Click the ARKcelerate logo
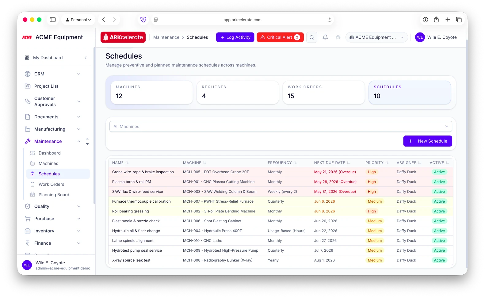This screenshot has width=485, height=298. click(x=123, y=37)
